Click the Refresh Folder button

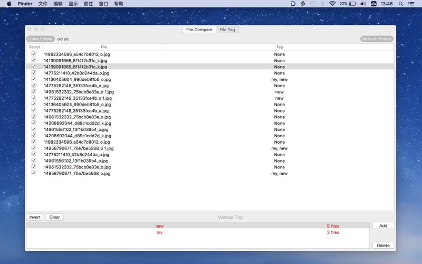pos(377,39)
